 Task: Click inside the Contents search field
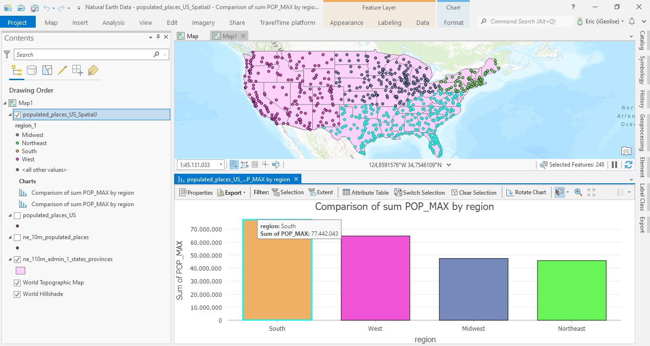coord(86,54)
